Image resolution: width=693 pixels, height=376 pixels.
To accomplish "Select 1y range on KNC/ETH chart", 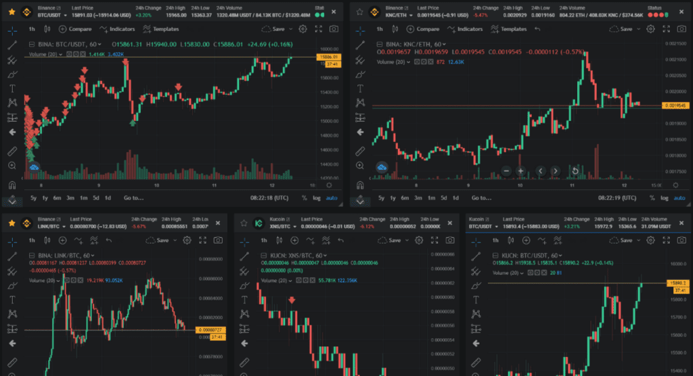I will click(393, 198).
